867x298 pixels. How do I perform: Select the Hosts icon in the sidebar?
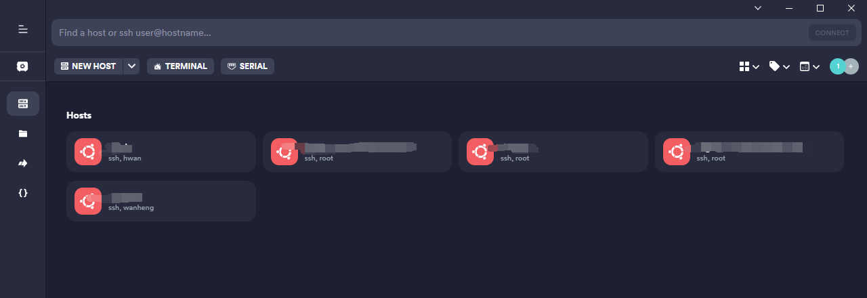[23, 104]
